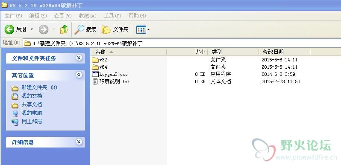
Task: Open the 帮助(H) menu
Action: [x=137, y=16]
